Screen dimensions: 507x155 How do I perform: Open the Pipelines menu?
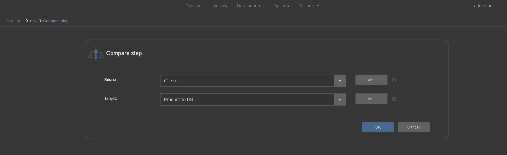pos(194,6)
